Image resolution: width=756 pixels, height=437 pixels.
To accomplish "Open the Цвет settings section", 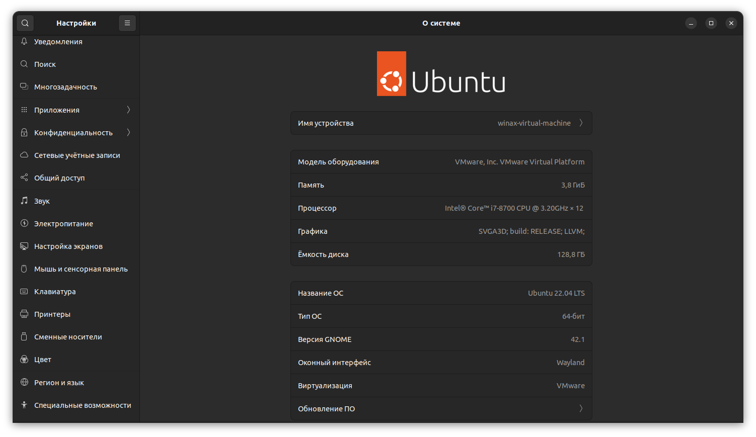I will (x=76, y=359).
